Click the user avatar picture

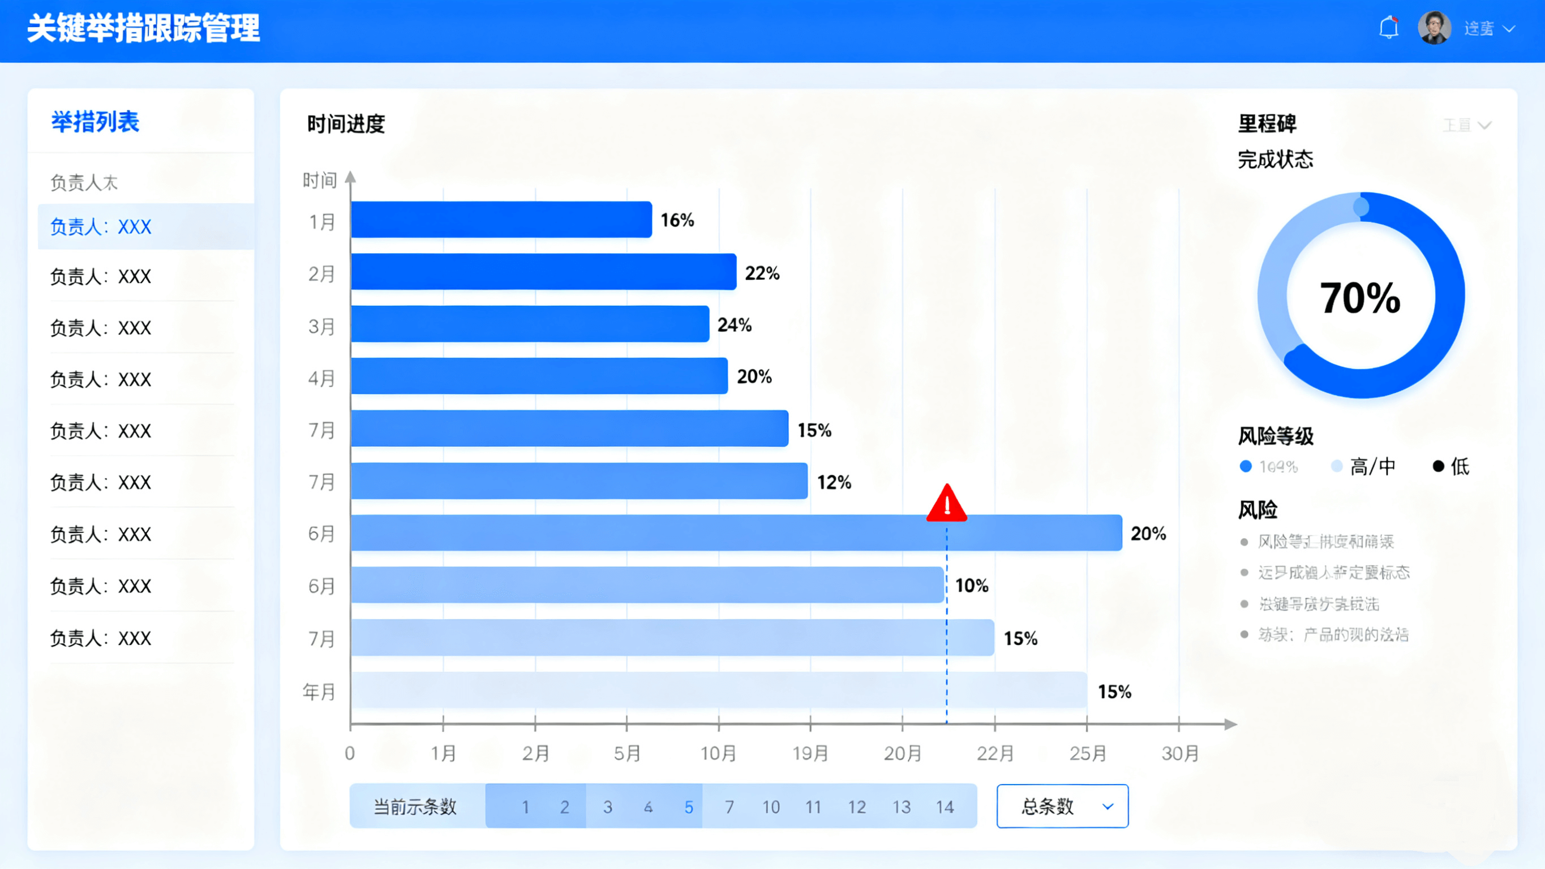click(1434, 28)
